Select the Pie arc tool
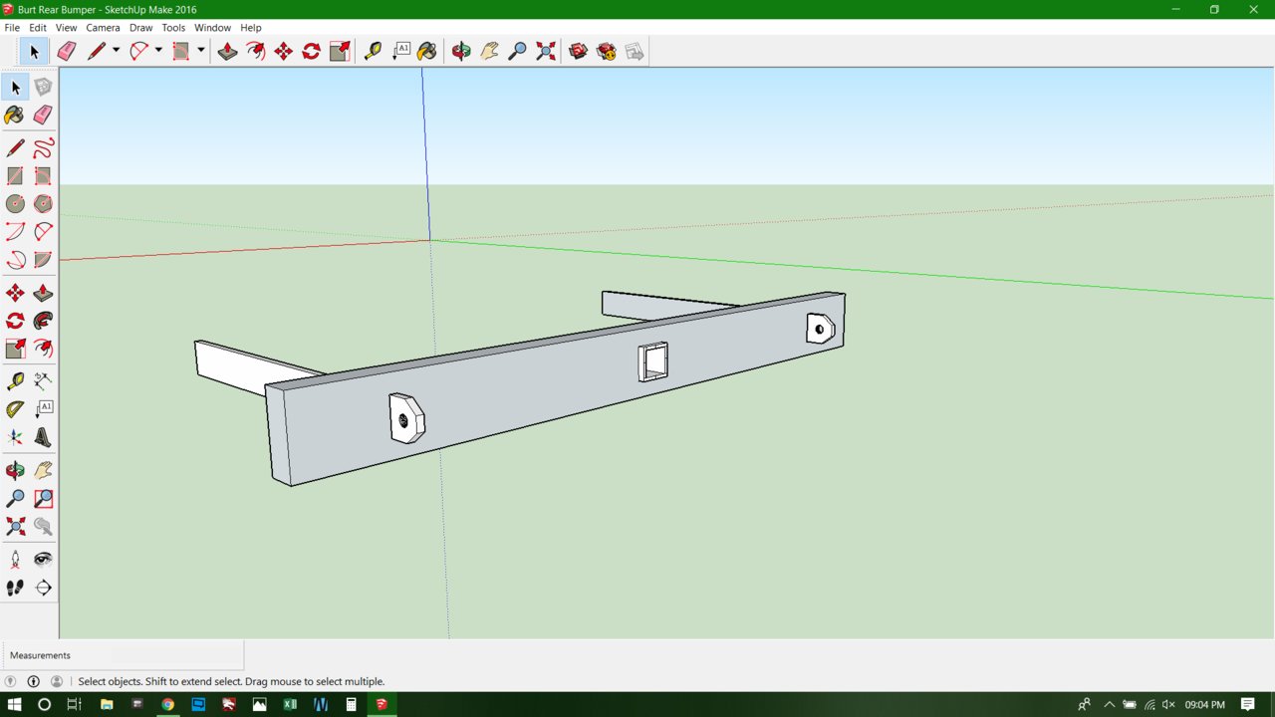The image size is (1275, 717). (43, 260)
